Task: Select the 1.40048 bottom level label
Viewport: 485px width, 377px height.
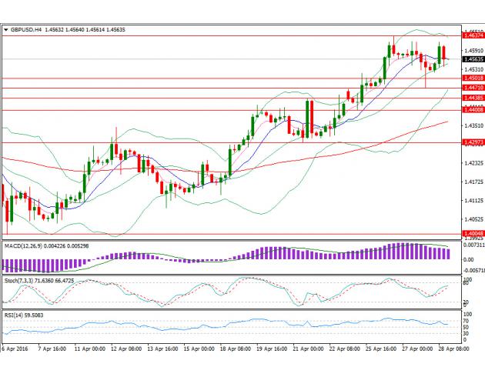Action: click(x=473, y=233)
